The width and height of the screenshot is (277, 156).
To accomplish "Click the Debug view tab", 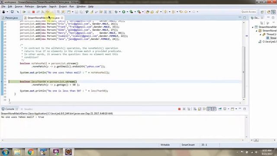I will 256,18.
